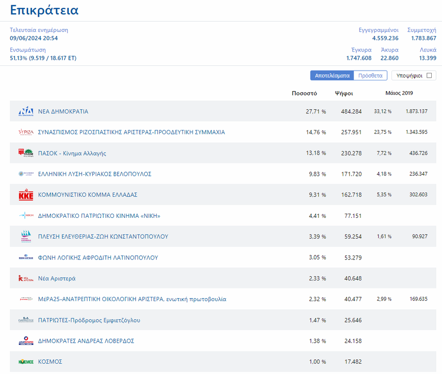Click Νέα Δημοκρατία 2019 percentage 33,12 %
The height and width of the screenshot is (374, 442).
(x=383, y=111)
